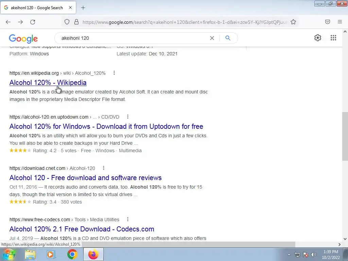
Task: Open the network status tray icon
Action: pyautogui.click(x=297, y=255)
